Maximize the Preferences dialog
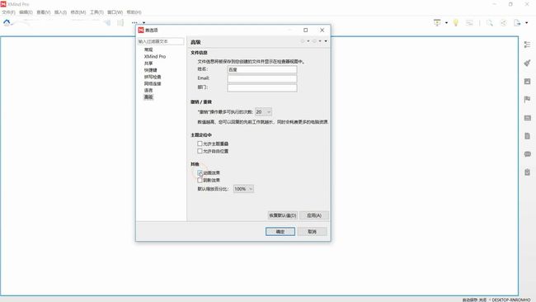 [306, 30]
